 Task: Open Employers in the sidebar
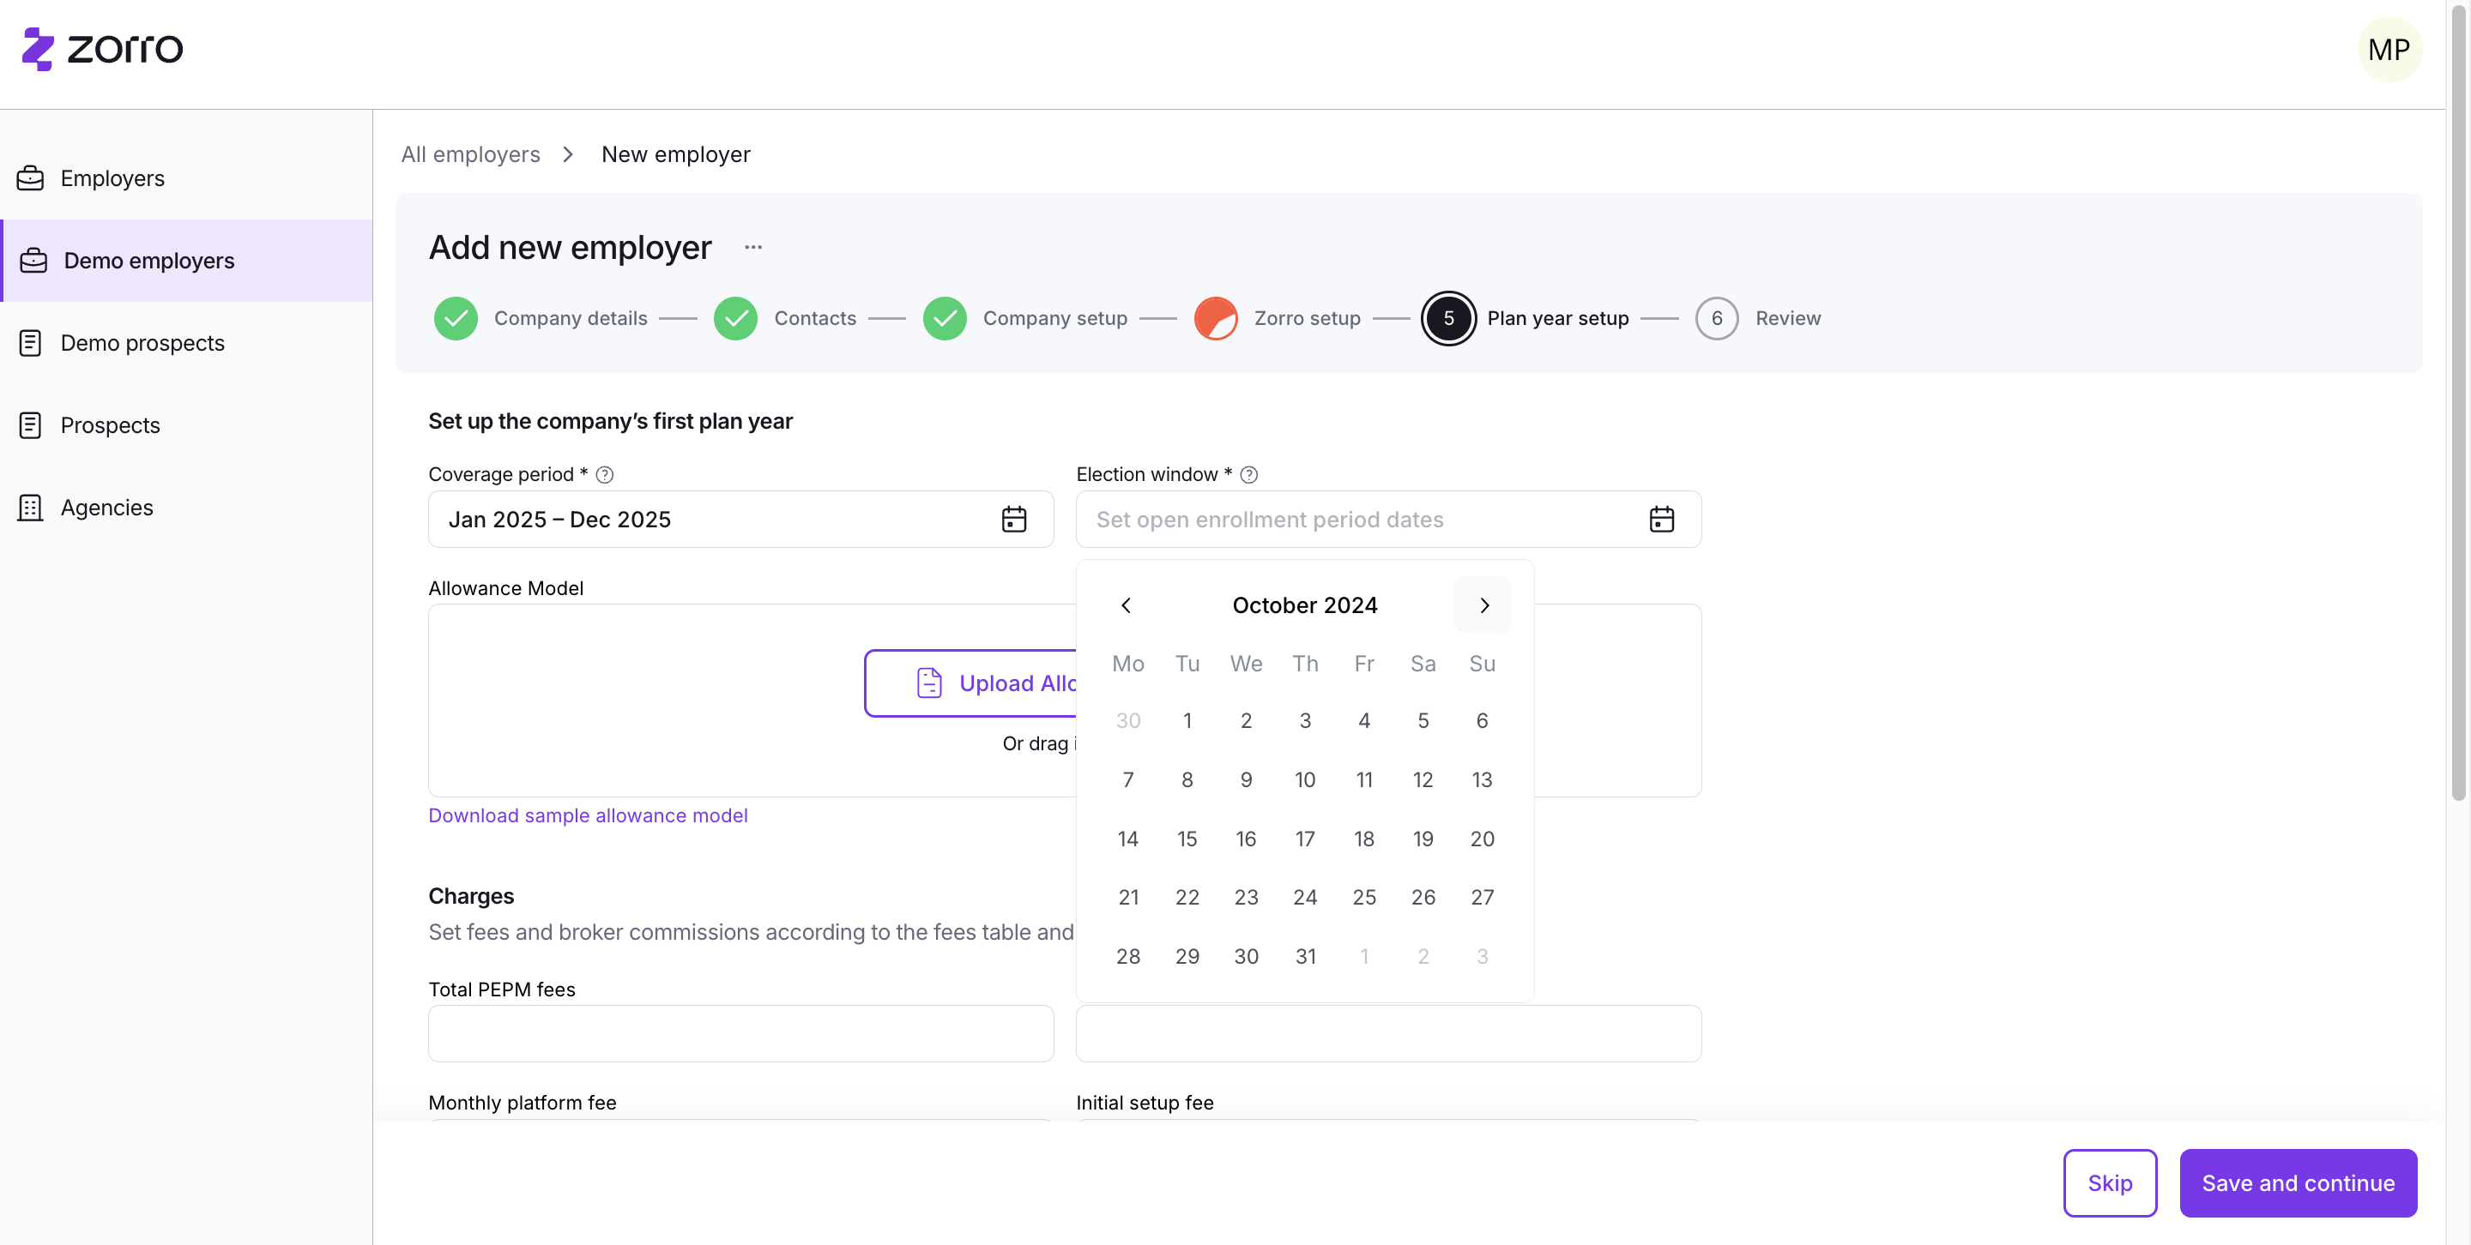(x=186, y=178)
